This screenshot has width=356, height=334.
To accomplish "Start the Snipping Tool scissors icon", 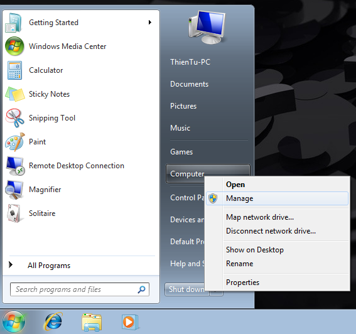I will pos(15,118).
